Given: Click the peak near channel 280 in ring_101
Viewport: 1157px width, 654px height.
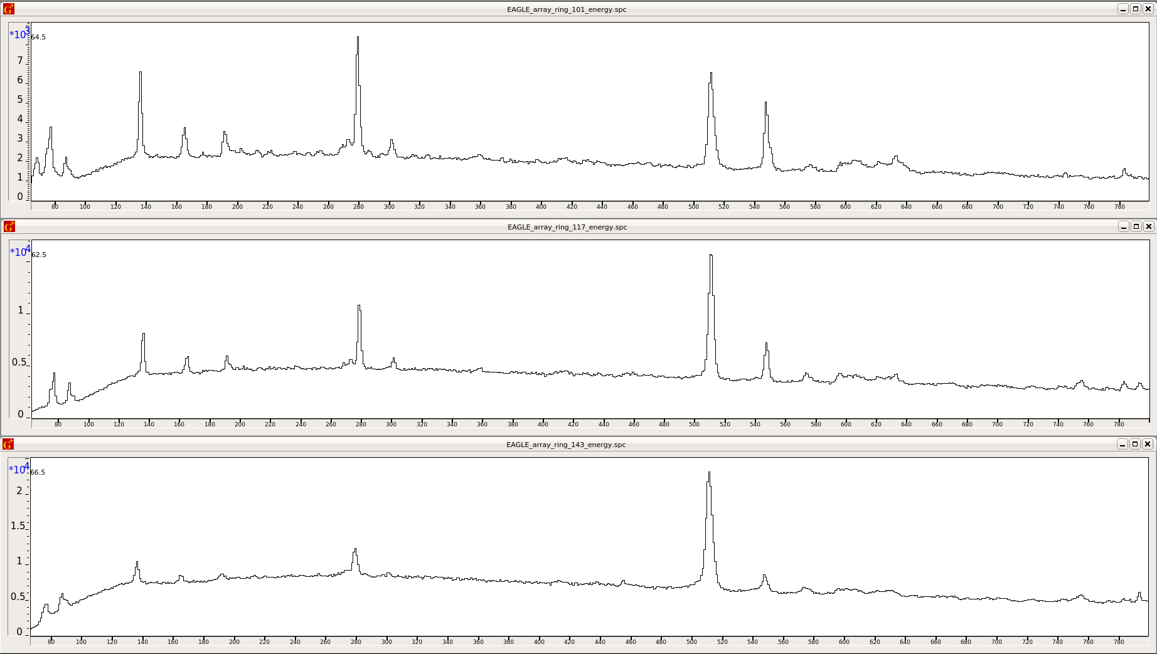Looking at the screenshot, I should point(356,38).
